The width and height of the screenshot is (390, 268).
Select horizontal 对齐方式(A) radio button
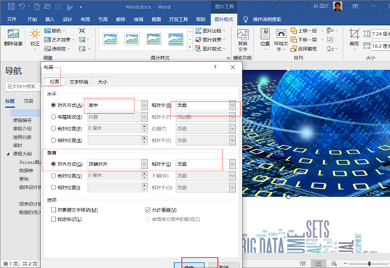pyautogui.click(x=53, y=105)
